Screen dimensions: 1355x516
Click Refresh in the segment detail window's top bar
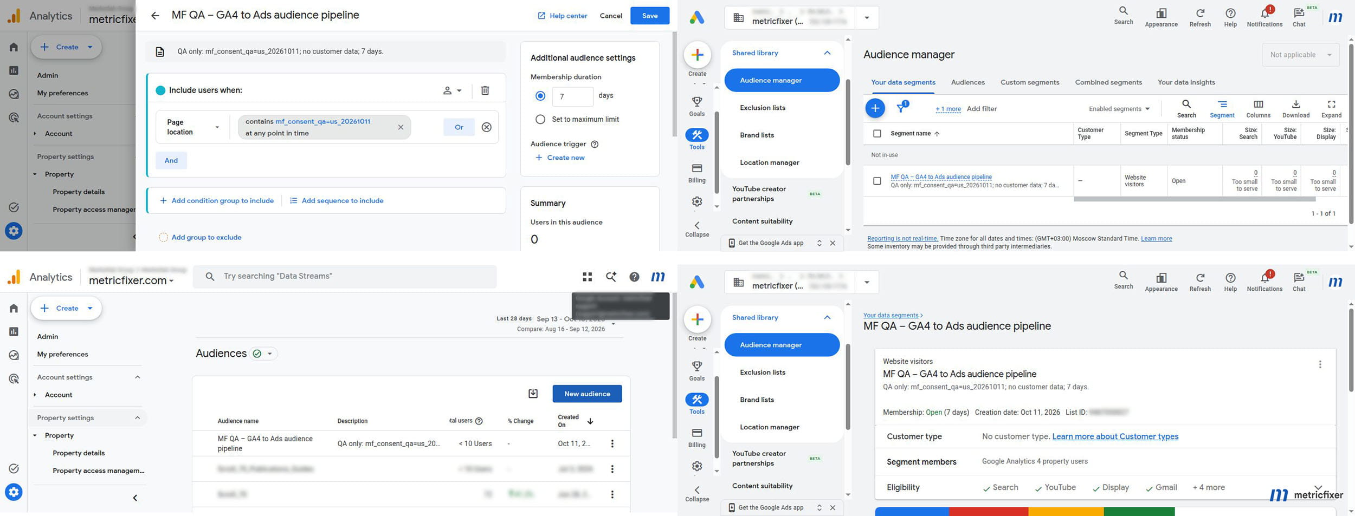tap(1200, 281)
